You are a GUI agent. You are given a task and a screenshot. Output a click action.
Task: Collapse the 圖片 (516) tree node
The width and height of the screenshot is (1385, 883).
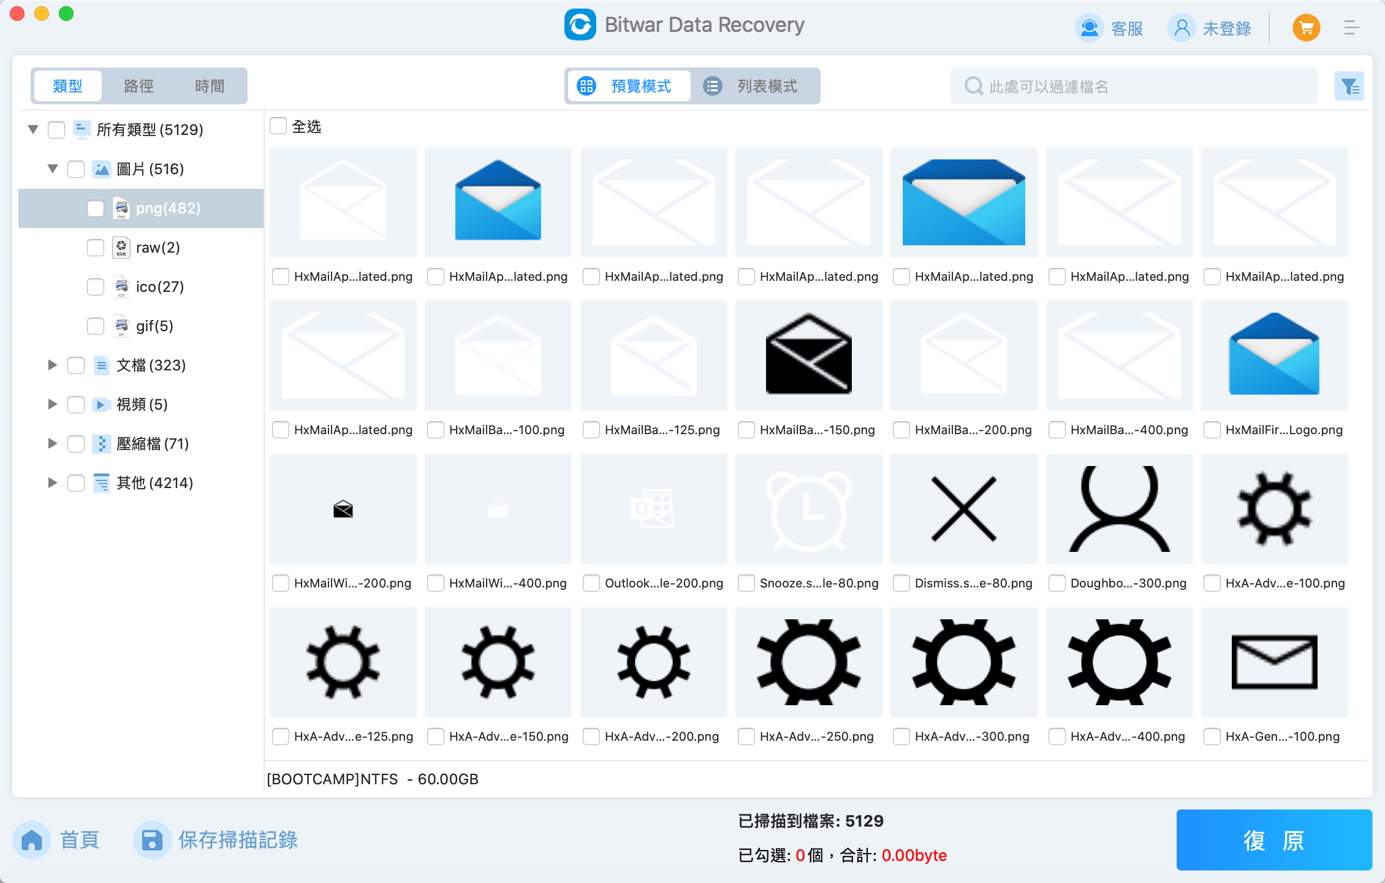[x=53, y=169]
